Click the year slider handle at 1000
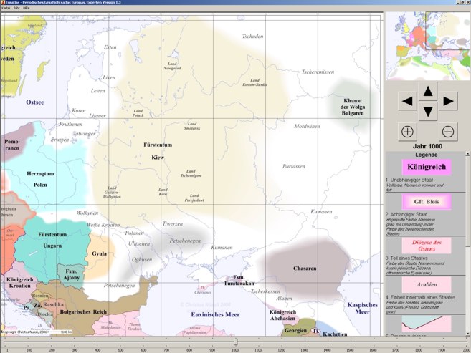This screenshot has height=353, width=471. 236,342
